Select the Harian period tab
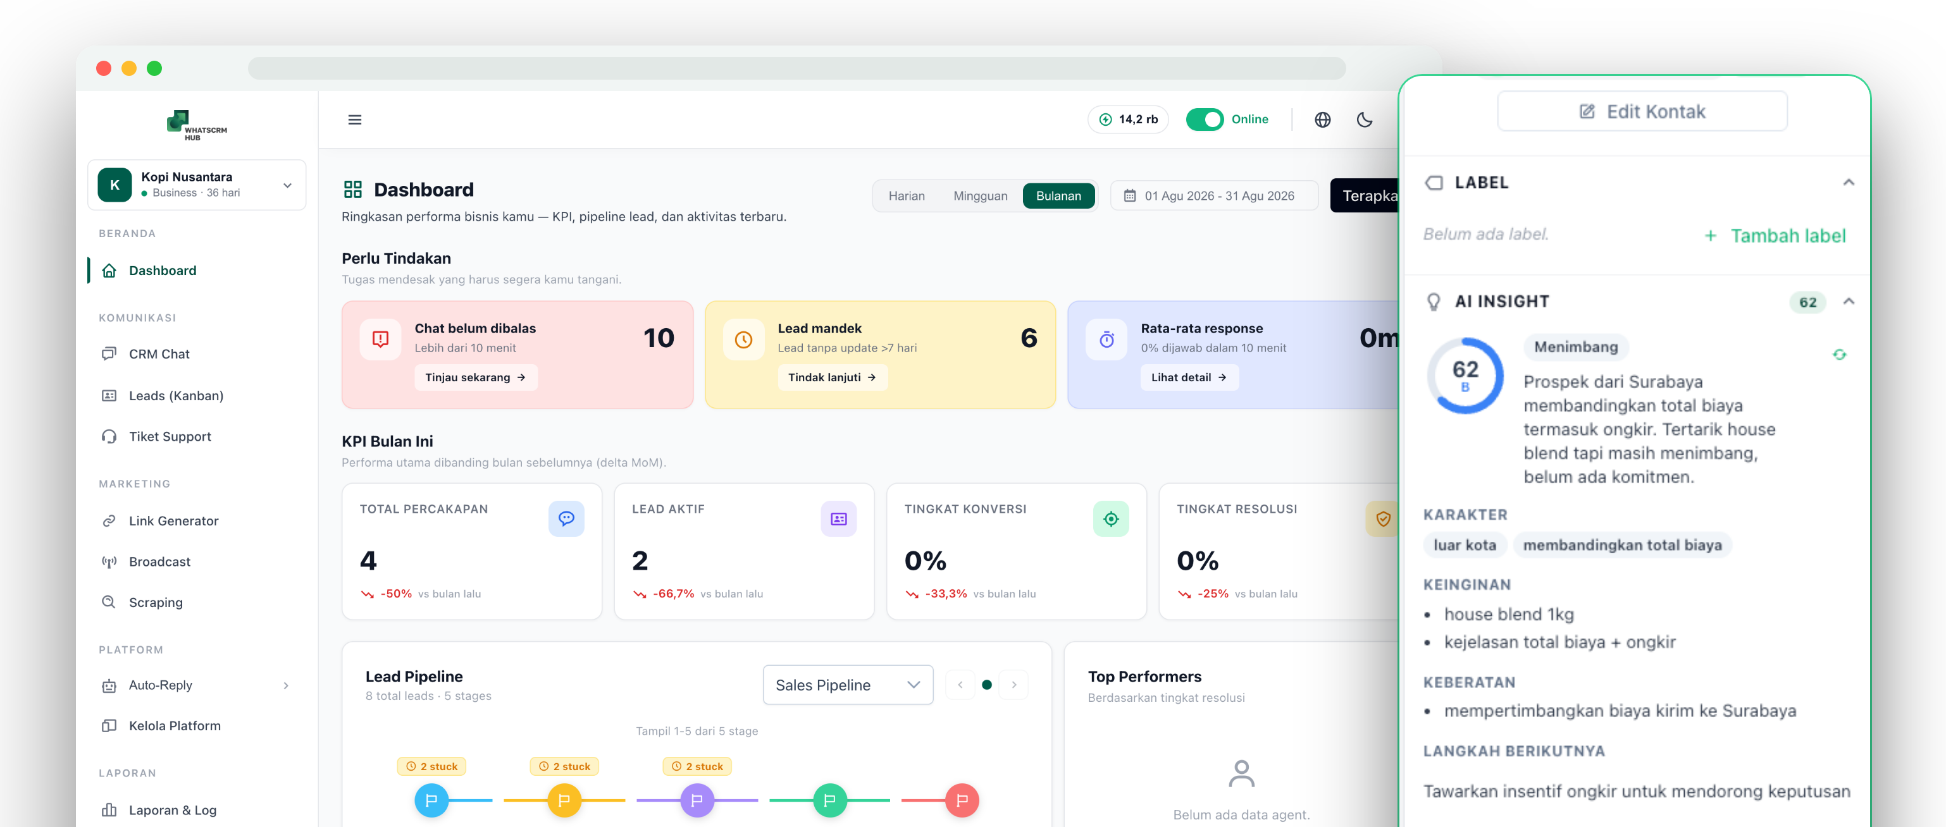Screen dimensions: 1946x827 click(906, 195)
